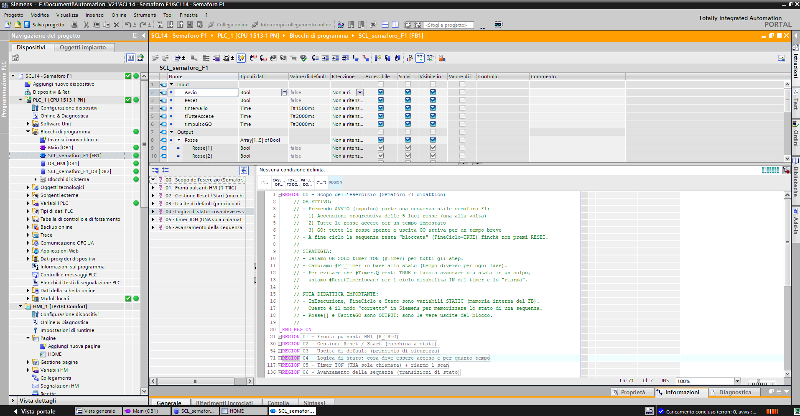Expand the Oggetti tecnologici tree node
The width and height of the screenshot is (800, 416).
28,187
